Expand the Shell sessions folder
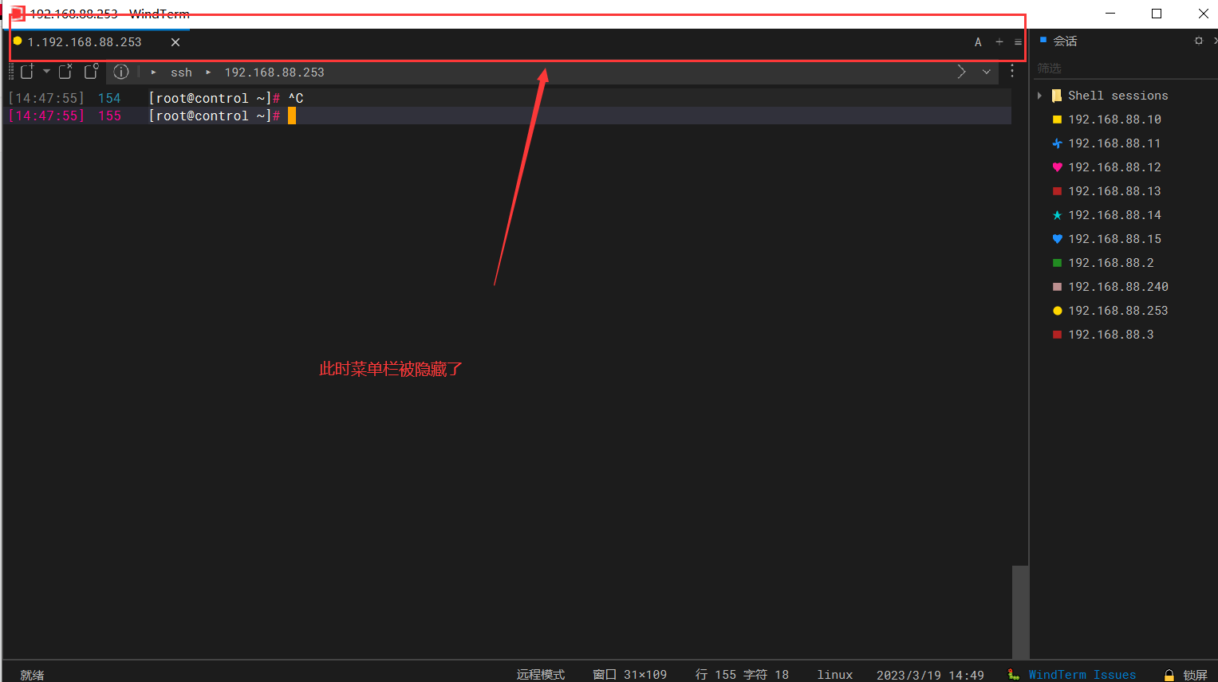The height and width of the screenshot is (682, 1218). 1041,95
